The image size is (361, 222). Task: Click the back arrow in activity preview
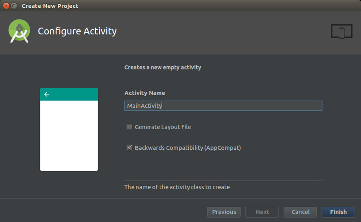pos(47,94)
